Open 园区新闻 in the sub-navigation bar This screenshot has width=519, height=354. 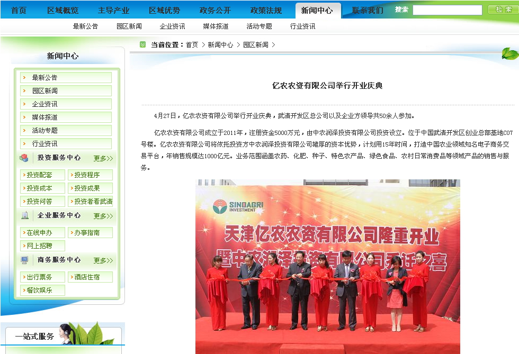(129, 26)
